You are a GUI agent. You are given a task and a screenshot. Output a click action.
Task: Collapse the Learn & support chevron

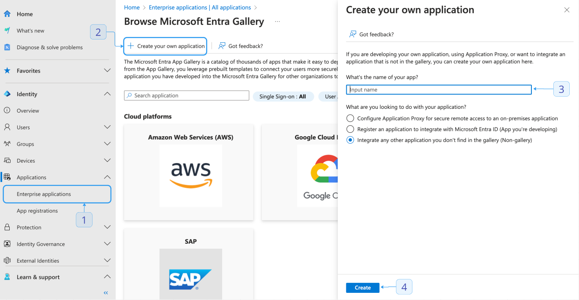107,276
